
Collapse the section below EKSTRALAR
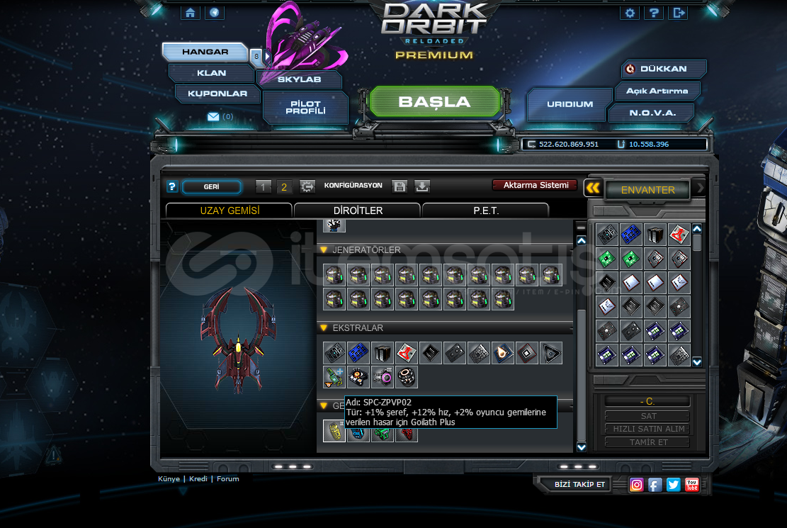click(x=324, y=405)
